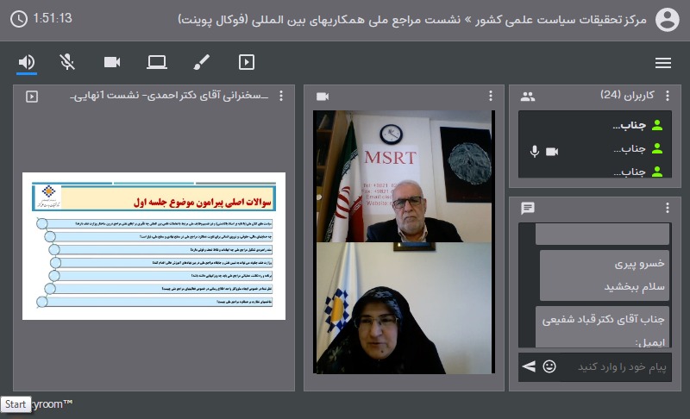Open the emoji picker in chat
690x419 pixels.
click(549, 366)
